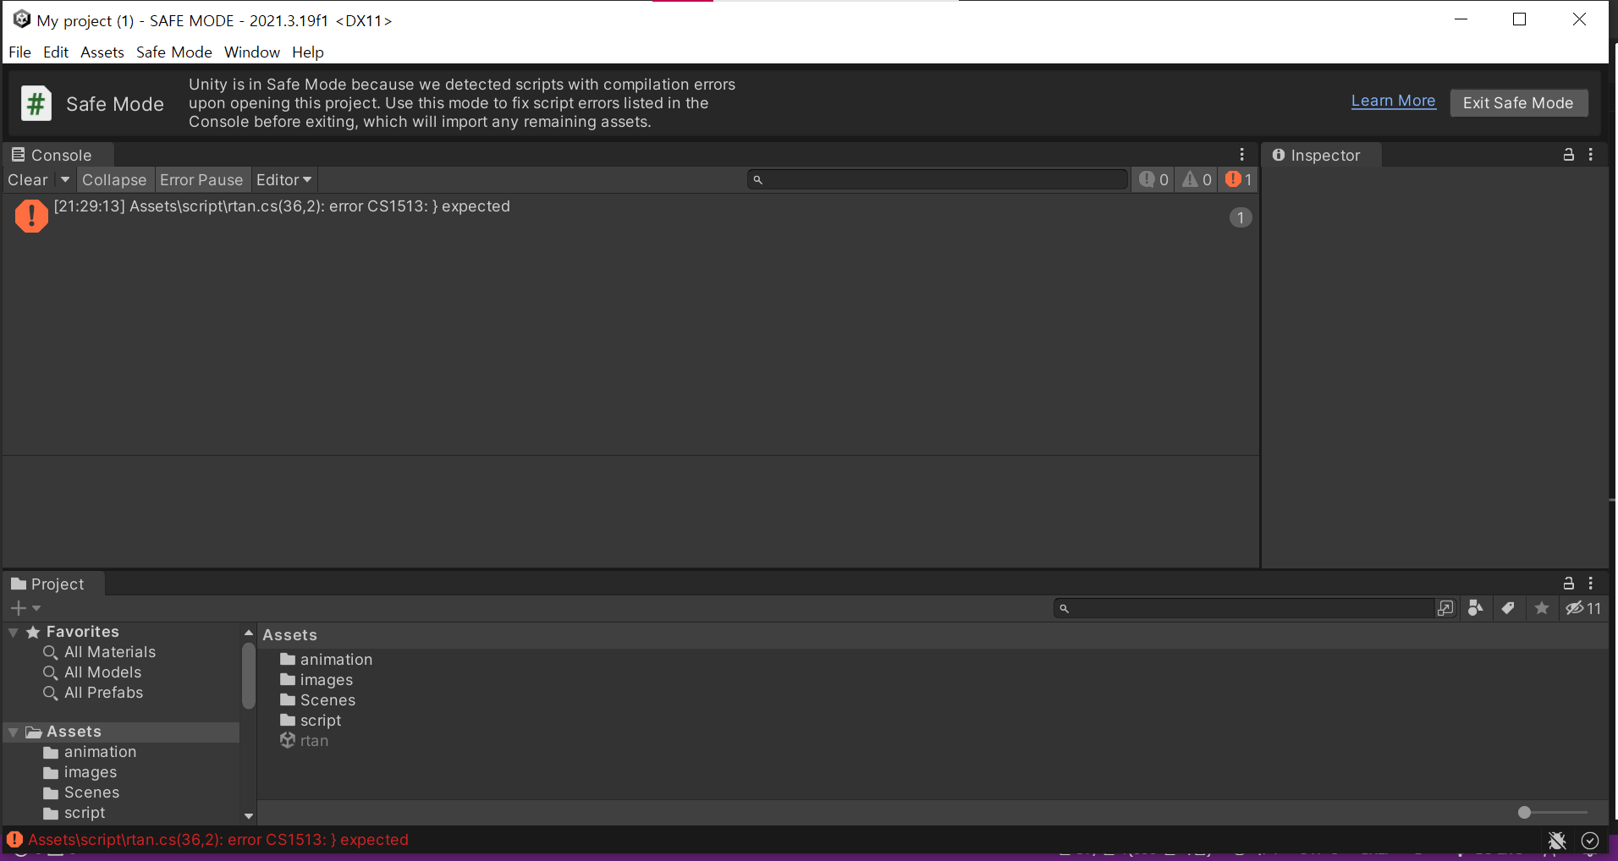Open the Editor dropdown in Console
The image size is (1618, 861).
pos(284,179)
